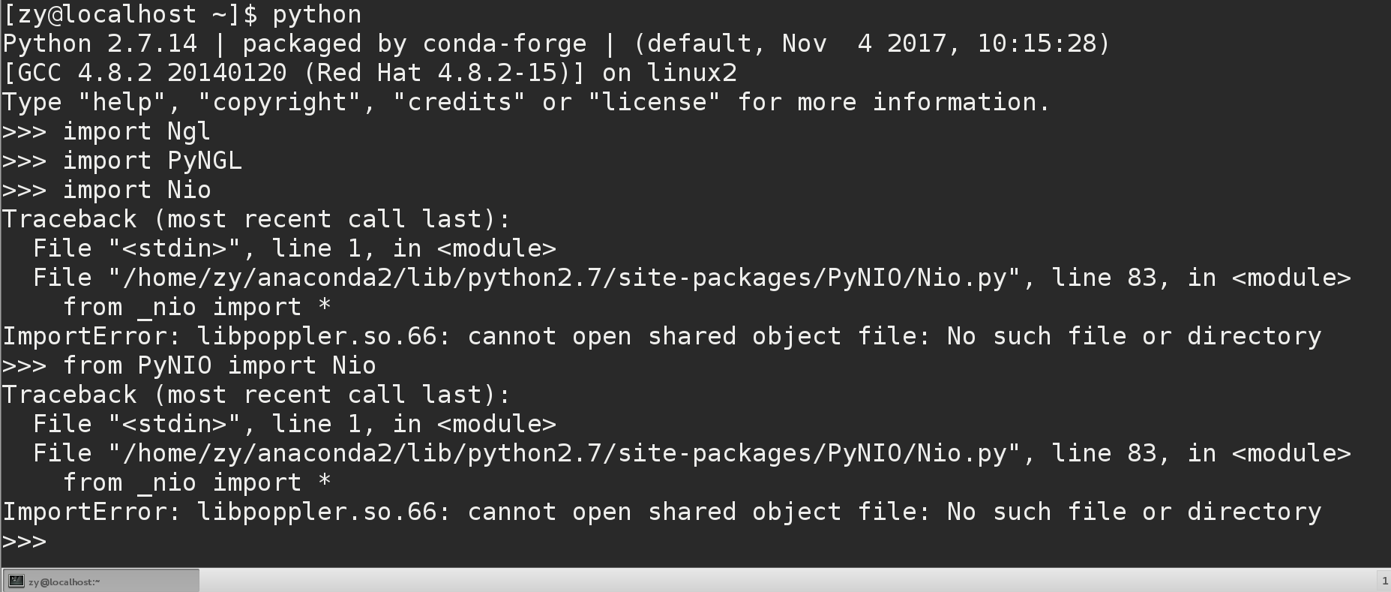Image resolution: width=1391 pixels, height=592 pixels.
Task: Click the word "license" in quotes
Action: tap(654, 102)
